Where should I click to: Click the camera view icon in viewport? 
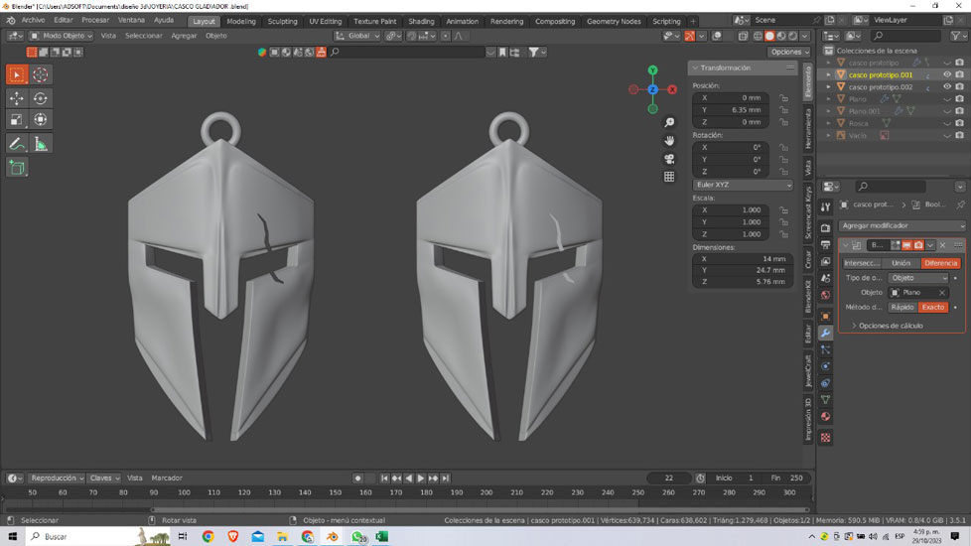pos(670,159)
